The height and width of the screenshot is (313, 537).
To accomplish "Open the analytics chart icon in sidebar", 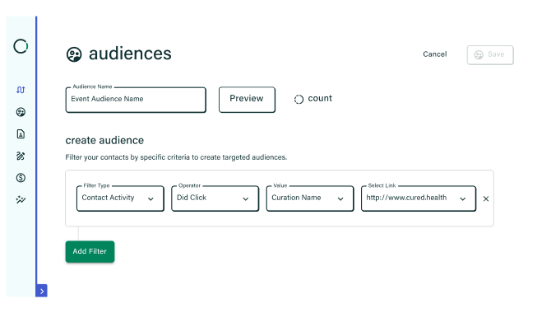I will coord(21,199).
